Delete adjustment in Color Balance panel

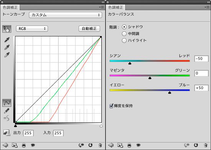pos(206,145)
